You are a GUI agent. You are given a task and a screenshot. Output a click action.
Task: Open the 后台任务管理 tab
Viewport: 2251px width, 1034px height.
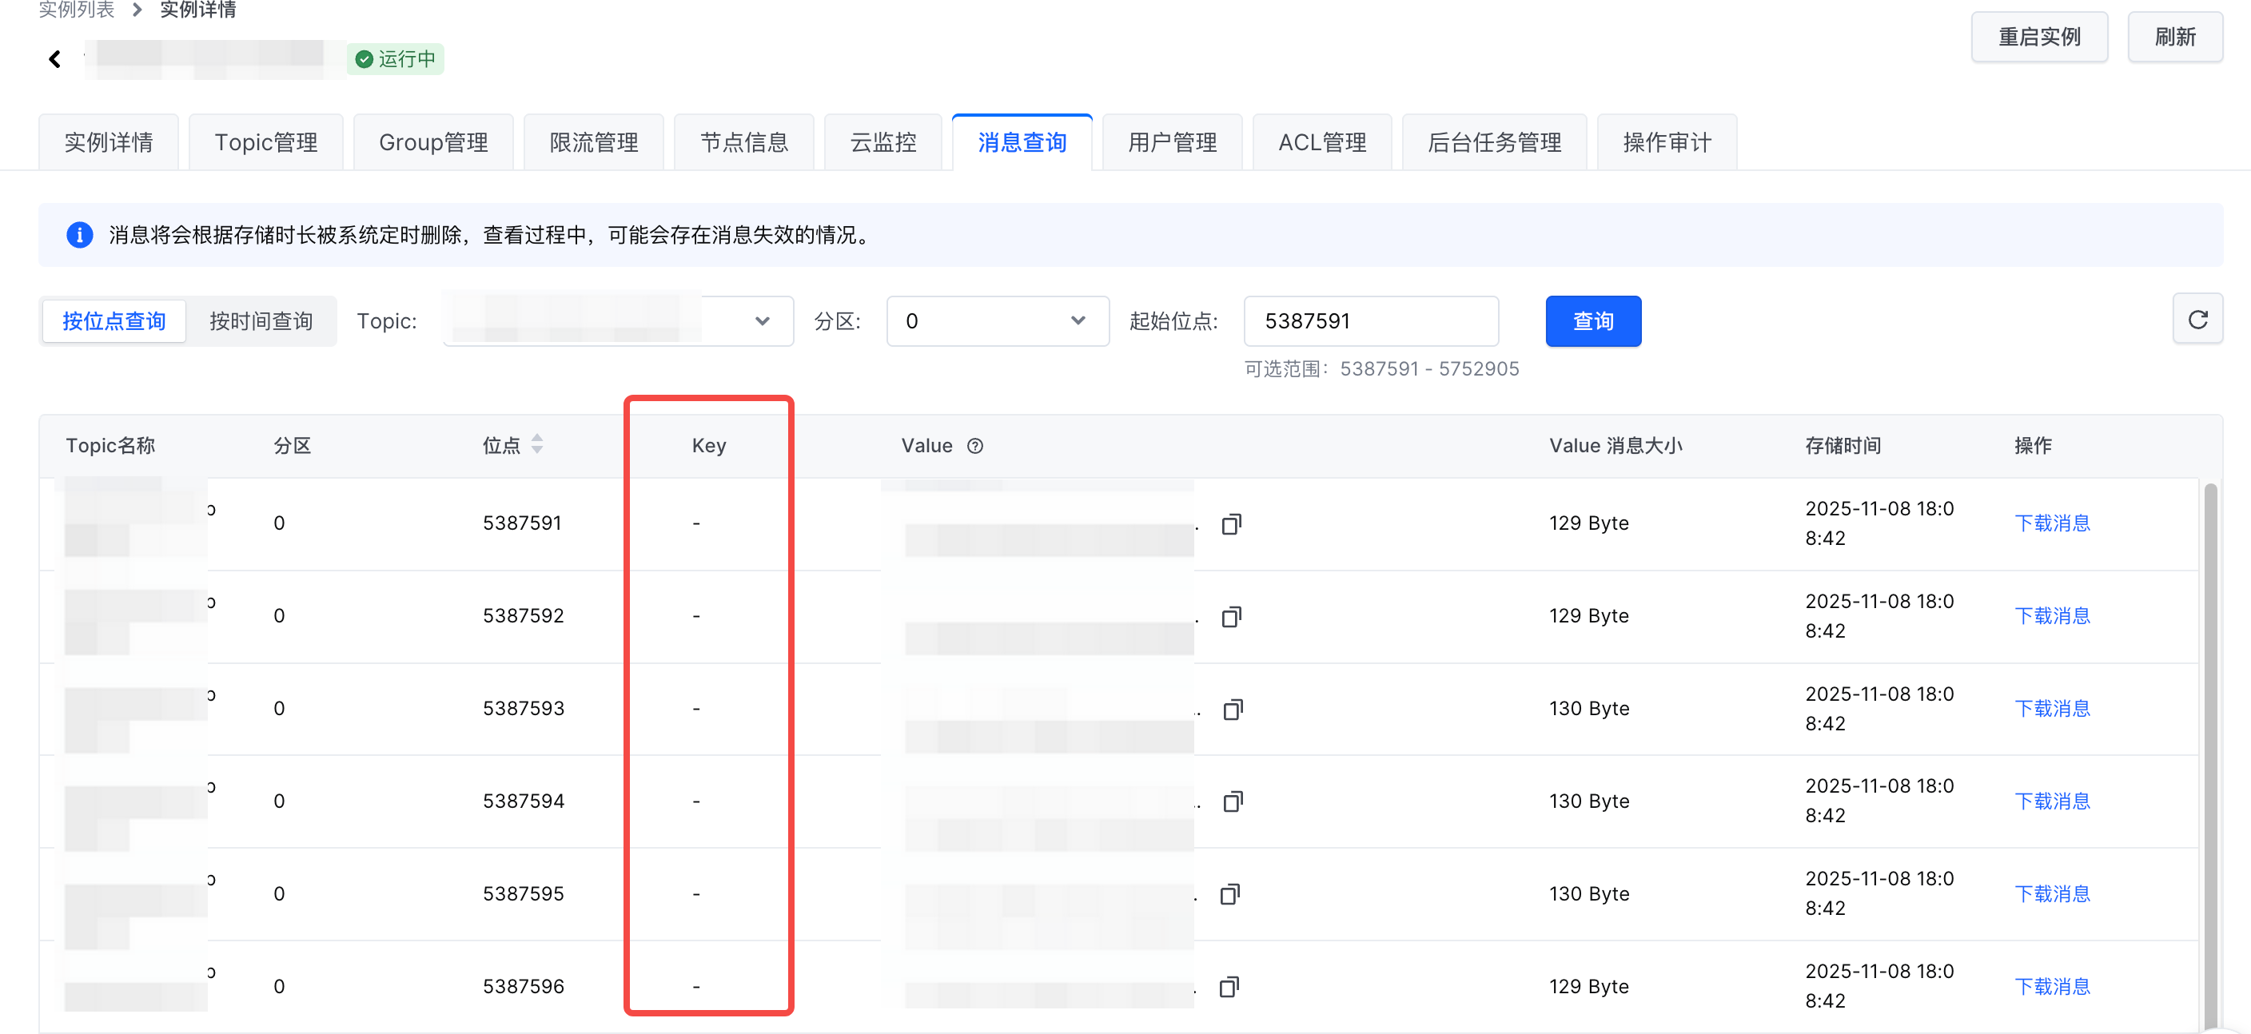point(1494,141)
